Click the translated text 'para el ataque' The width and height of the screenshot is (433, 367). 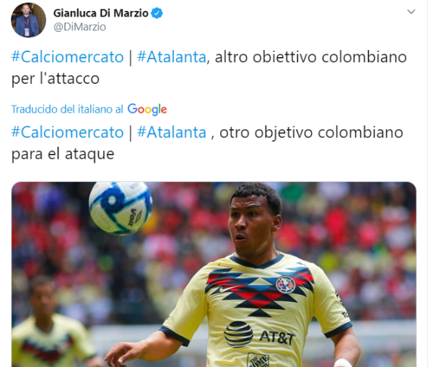(63, 154)
